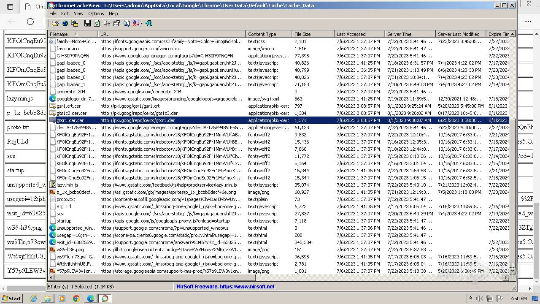
Task: Select the gts1c3.der.cer file row
Action: tap(278, 113)
